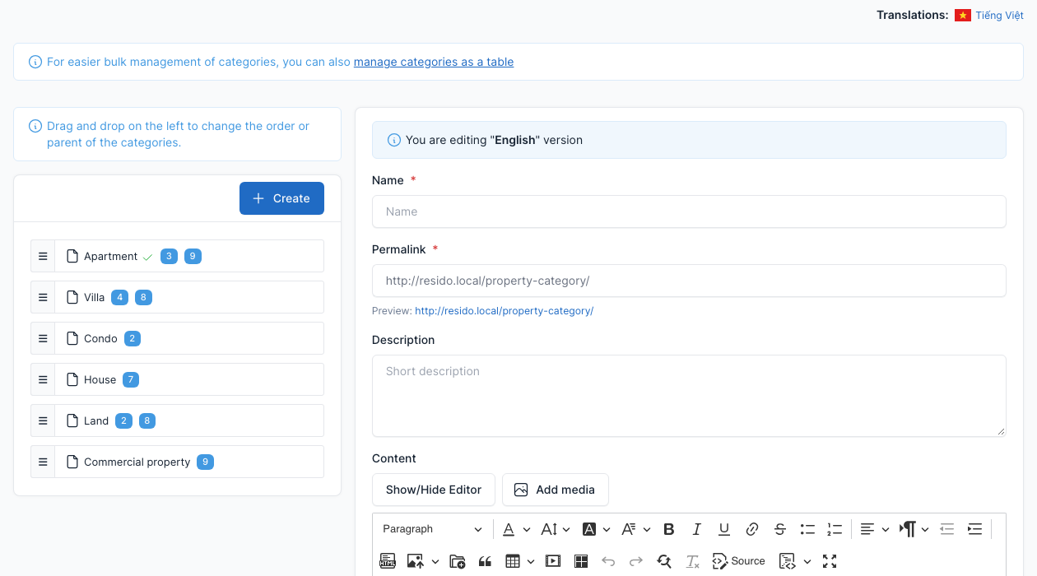Insert a bulleted list
The image size is (1037, 576).
(x=807, y=529)
